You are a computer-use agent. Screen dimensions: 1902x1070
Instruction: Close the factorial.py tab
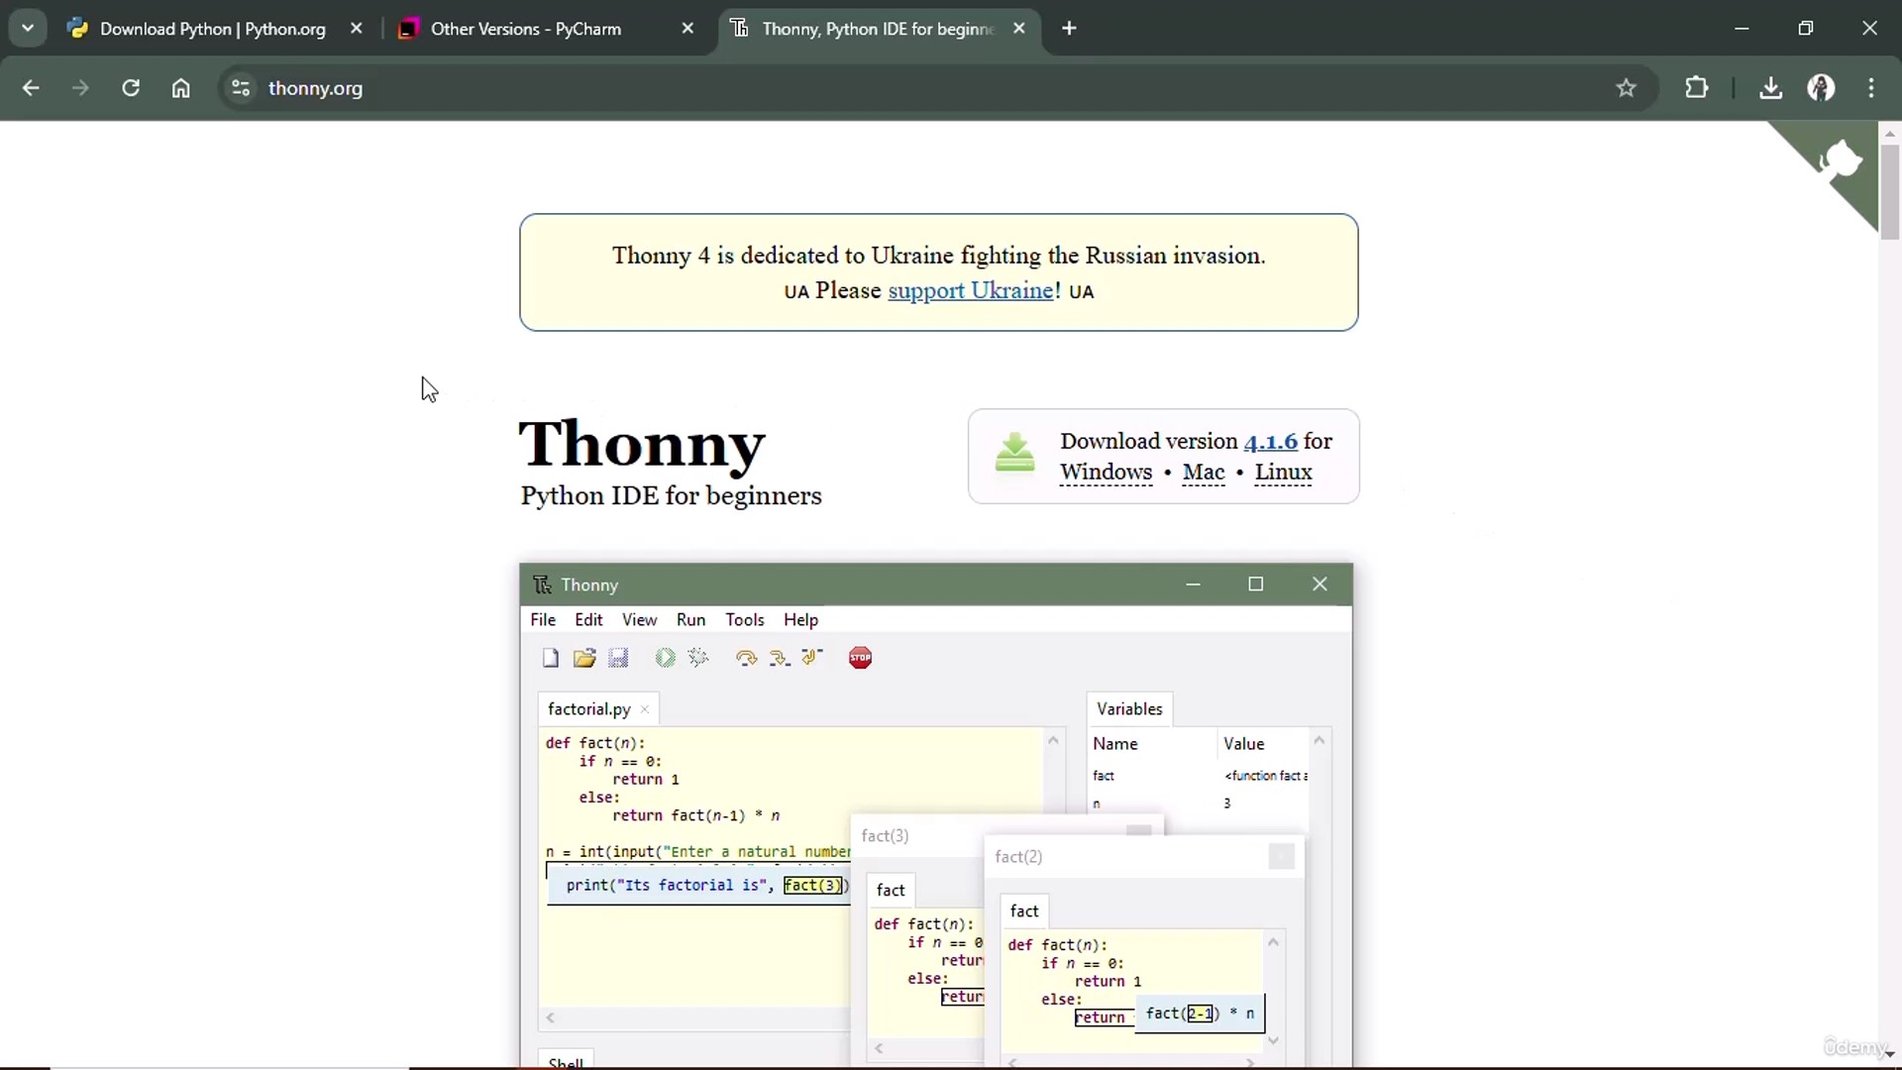645,709
